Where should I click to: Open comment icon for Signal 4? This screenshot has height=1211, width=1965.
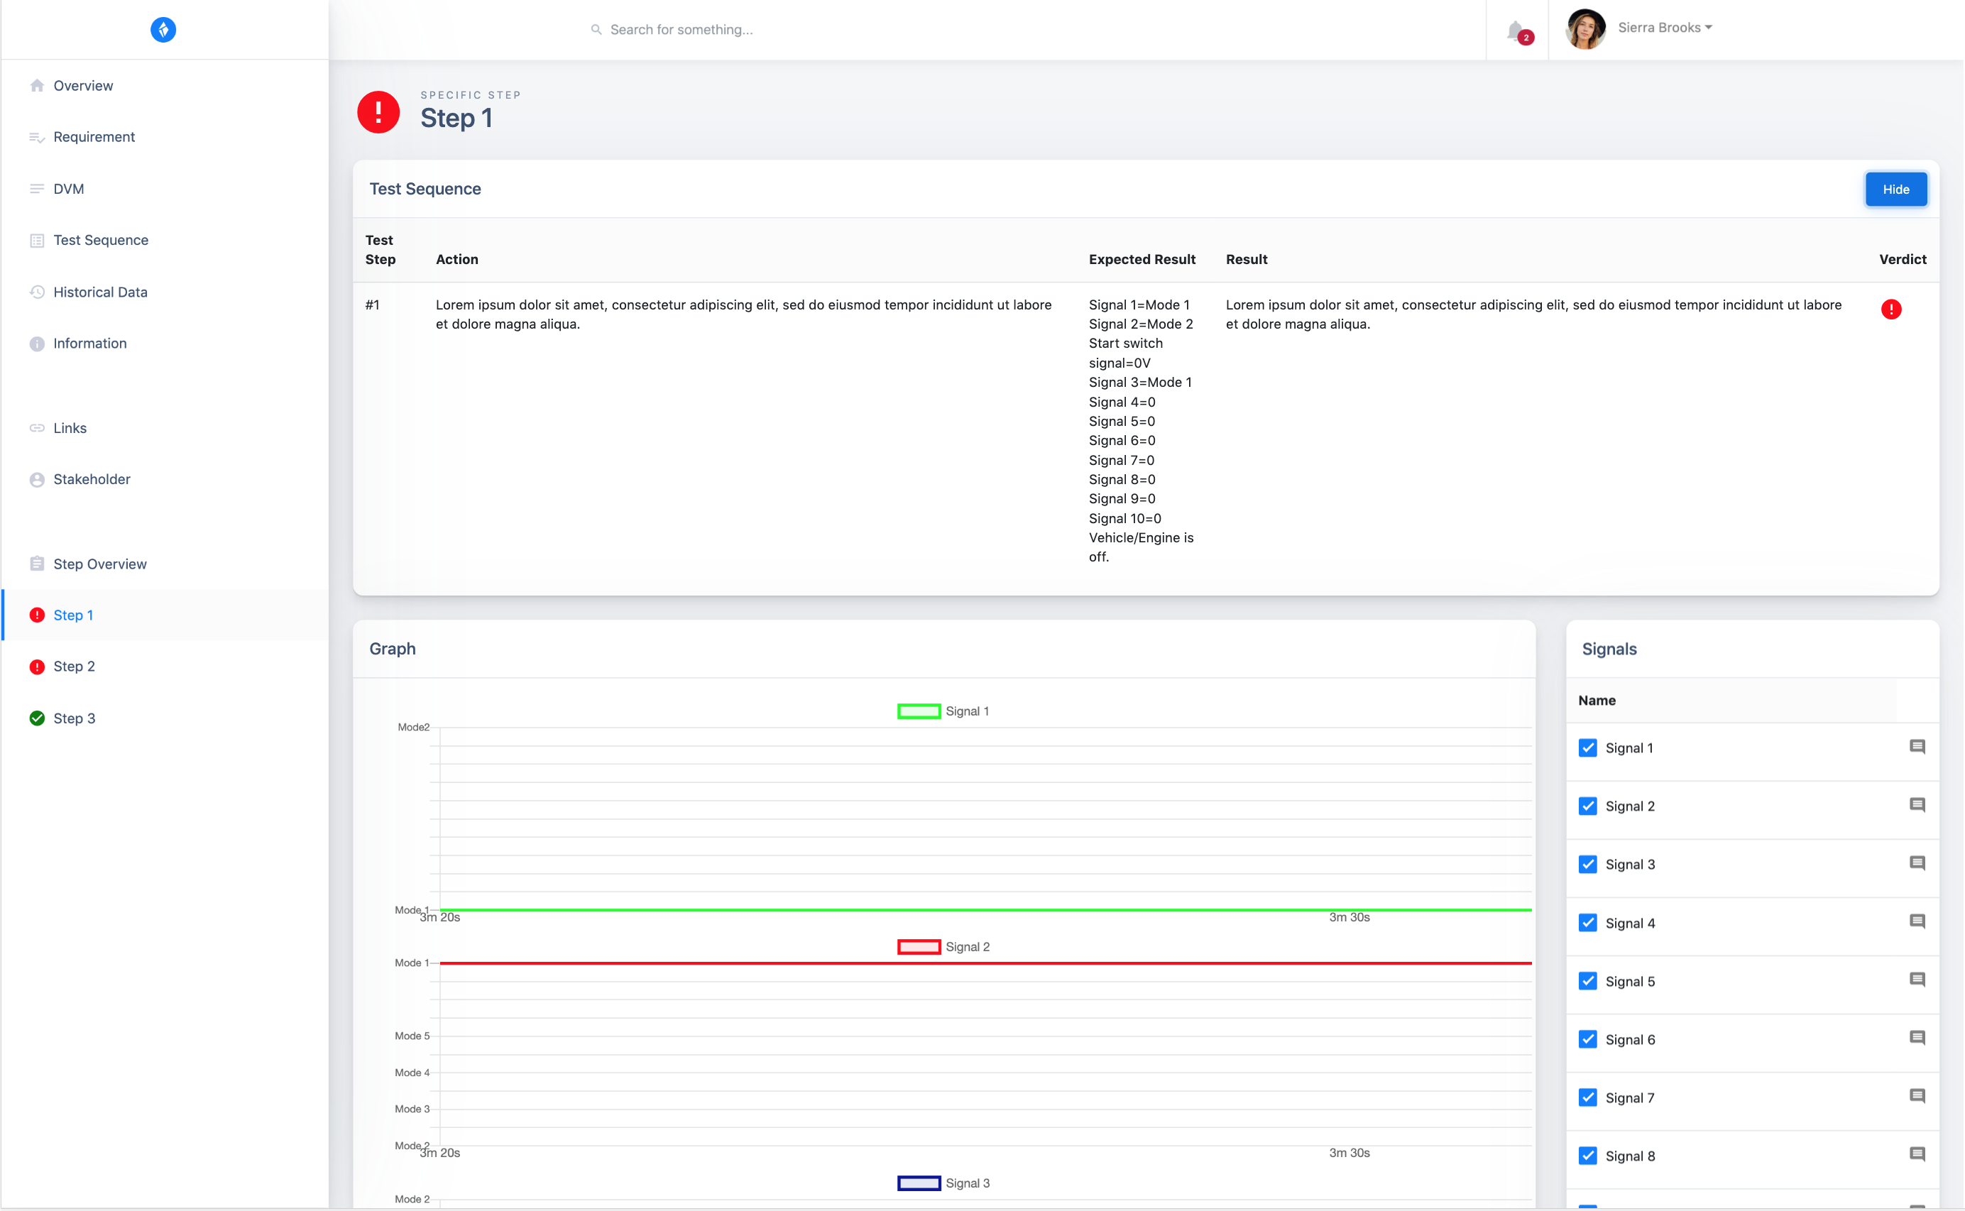[x=1917, y=922]
